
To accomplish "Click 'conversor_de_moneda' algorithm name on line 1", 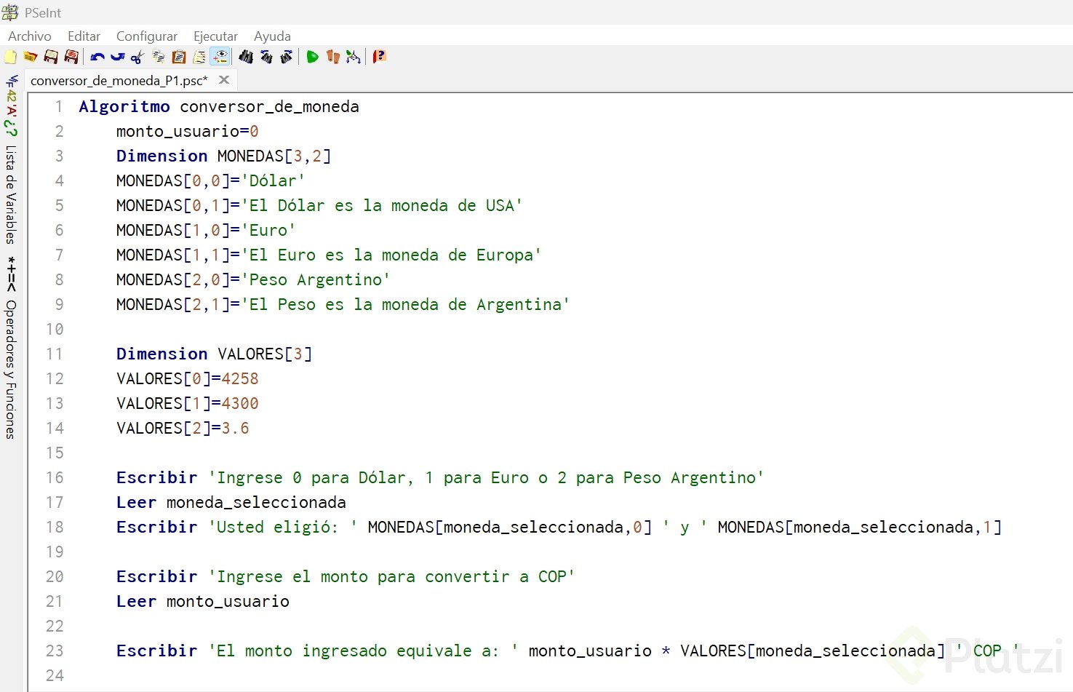I will tap(269, 107).
